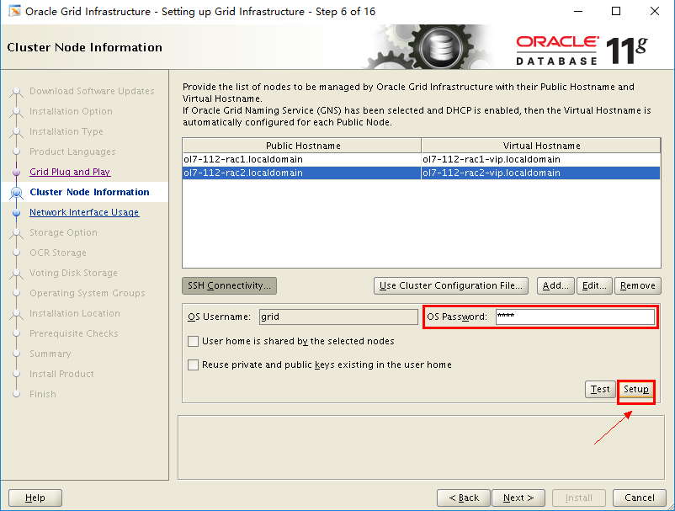Click Finish step
This screenshot has height=511, width=675.
click(x=43, y=394)
